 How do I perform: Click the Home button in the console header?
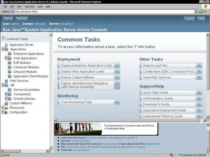8,18
